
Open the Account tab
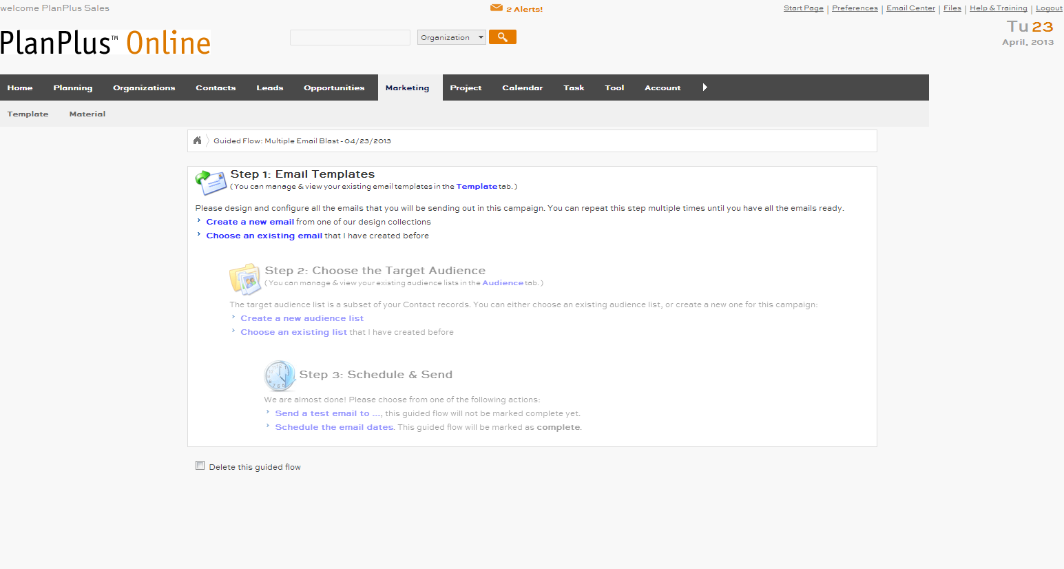tap(663, 87)
